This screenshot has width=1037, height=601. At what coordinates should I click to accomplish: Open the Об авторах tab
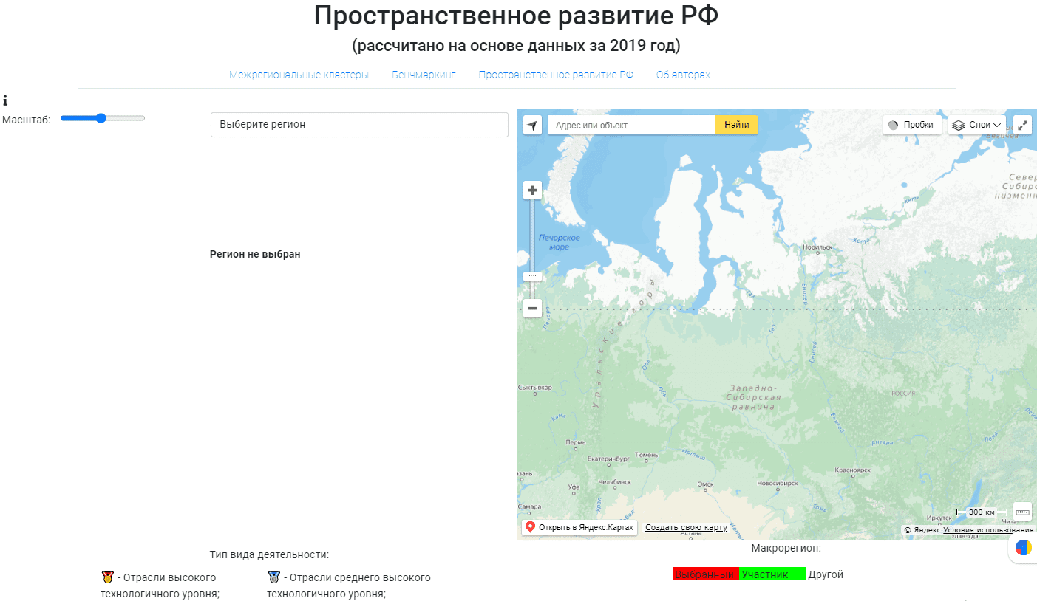click(683, 75)
